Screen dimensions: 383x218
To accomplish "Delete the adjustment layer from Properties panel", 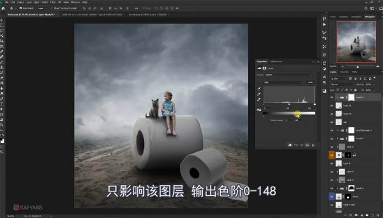I will 313,145.
